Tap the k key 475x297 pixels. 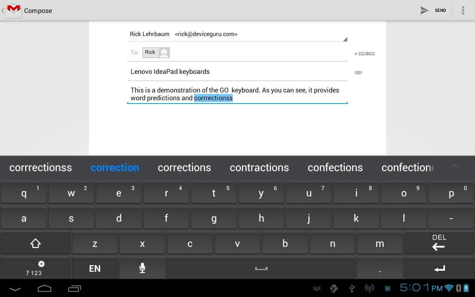(x=356, y=218)
